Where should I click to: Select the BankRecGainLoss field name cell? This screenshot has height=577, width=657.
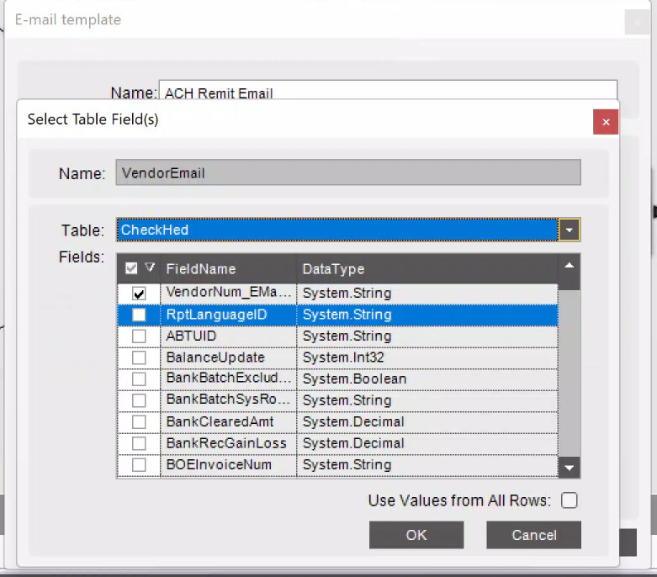coord(228,443)
